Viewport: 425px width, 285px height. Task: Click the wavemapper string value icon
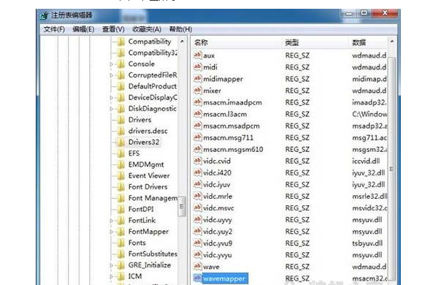click(x=198, y=278)
